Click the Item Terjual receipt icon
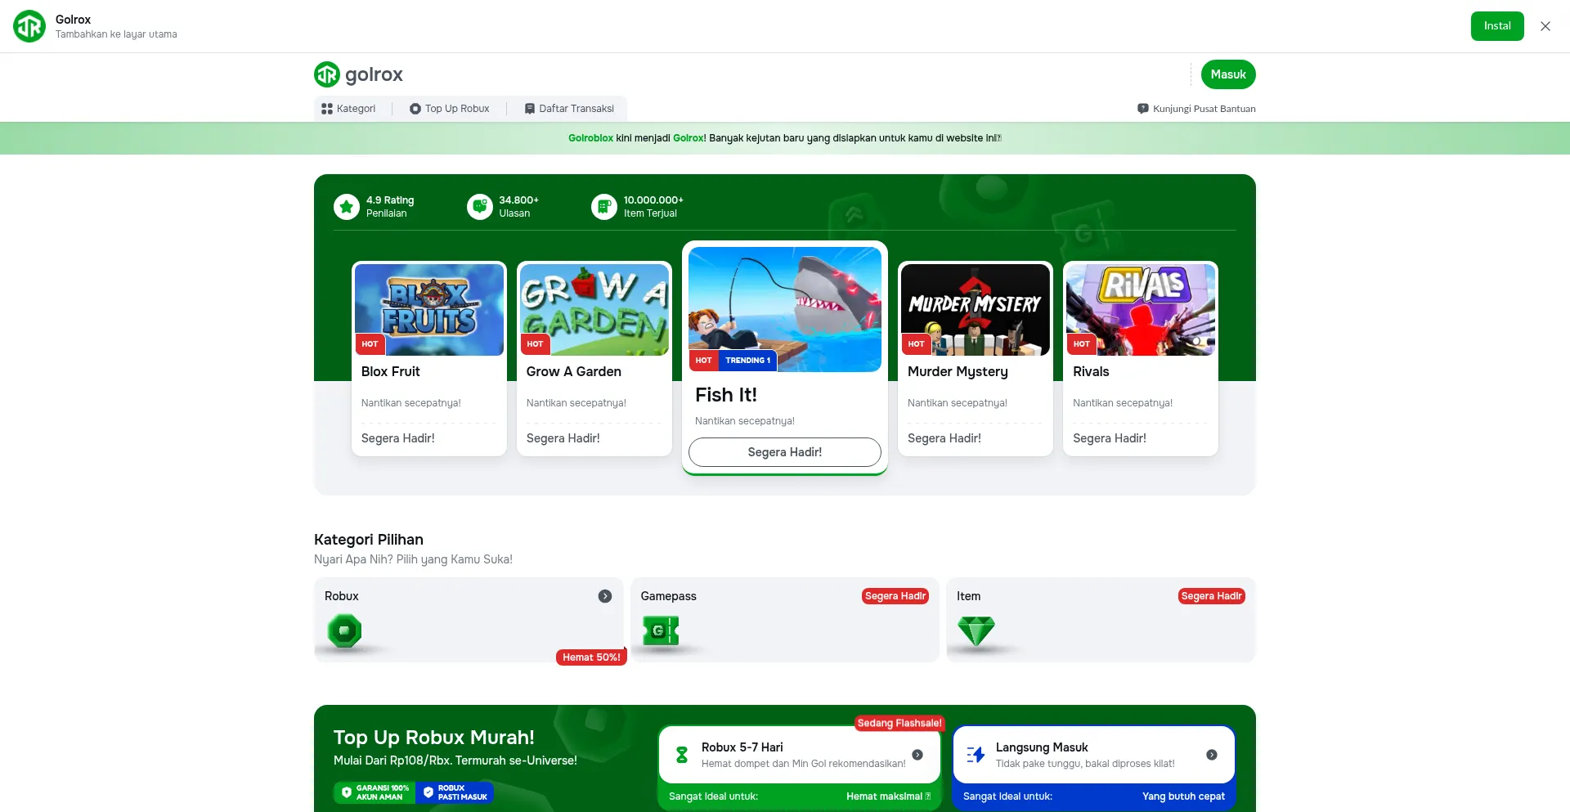 coord(604,207)
